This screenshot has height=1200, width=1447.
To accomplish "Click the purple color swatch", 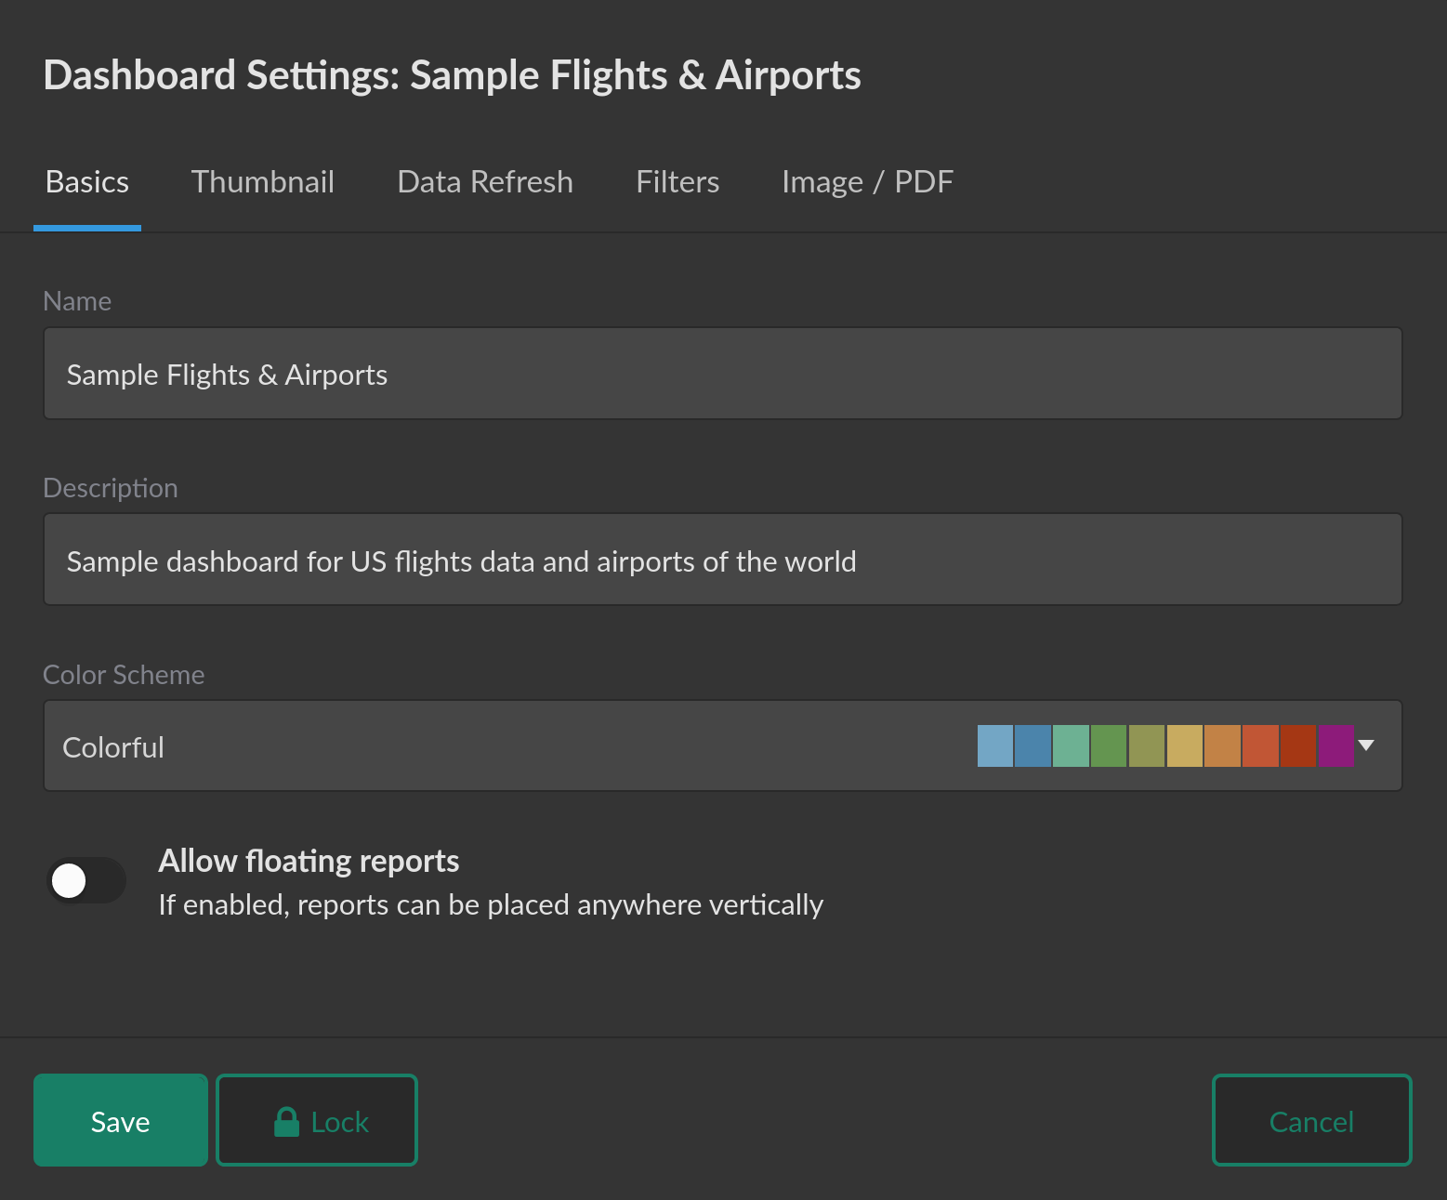I will [x=1336, y=746].
